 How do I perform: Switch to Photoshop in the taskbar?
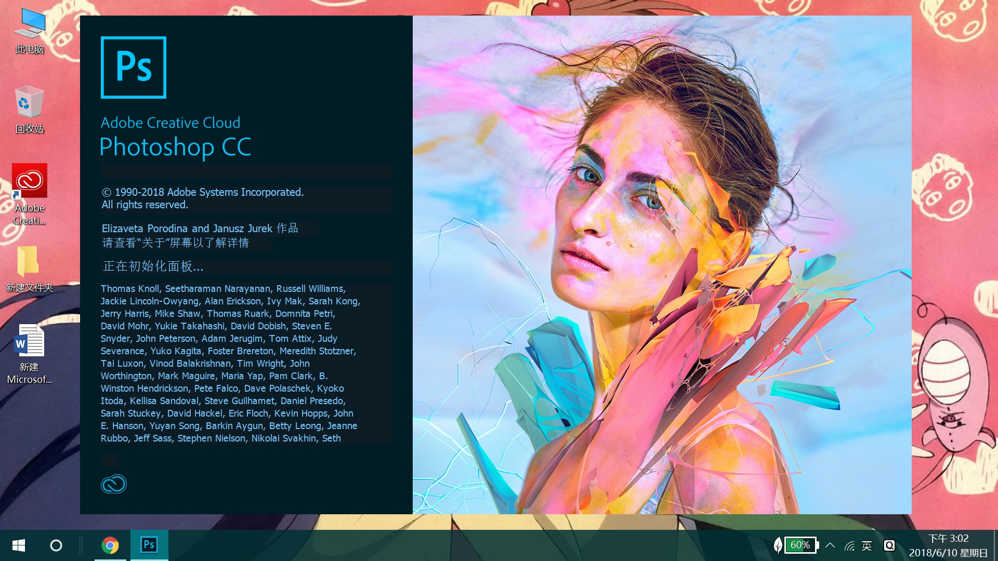click(x=149, y=545)
